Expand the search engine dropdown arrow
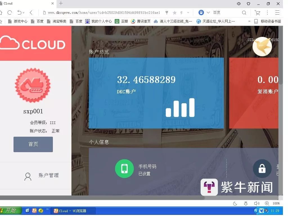This screenshot has width=288, height=216. click(x=208, y=13)
